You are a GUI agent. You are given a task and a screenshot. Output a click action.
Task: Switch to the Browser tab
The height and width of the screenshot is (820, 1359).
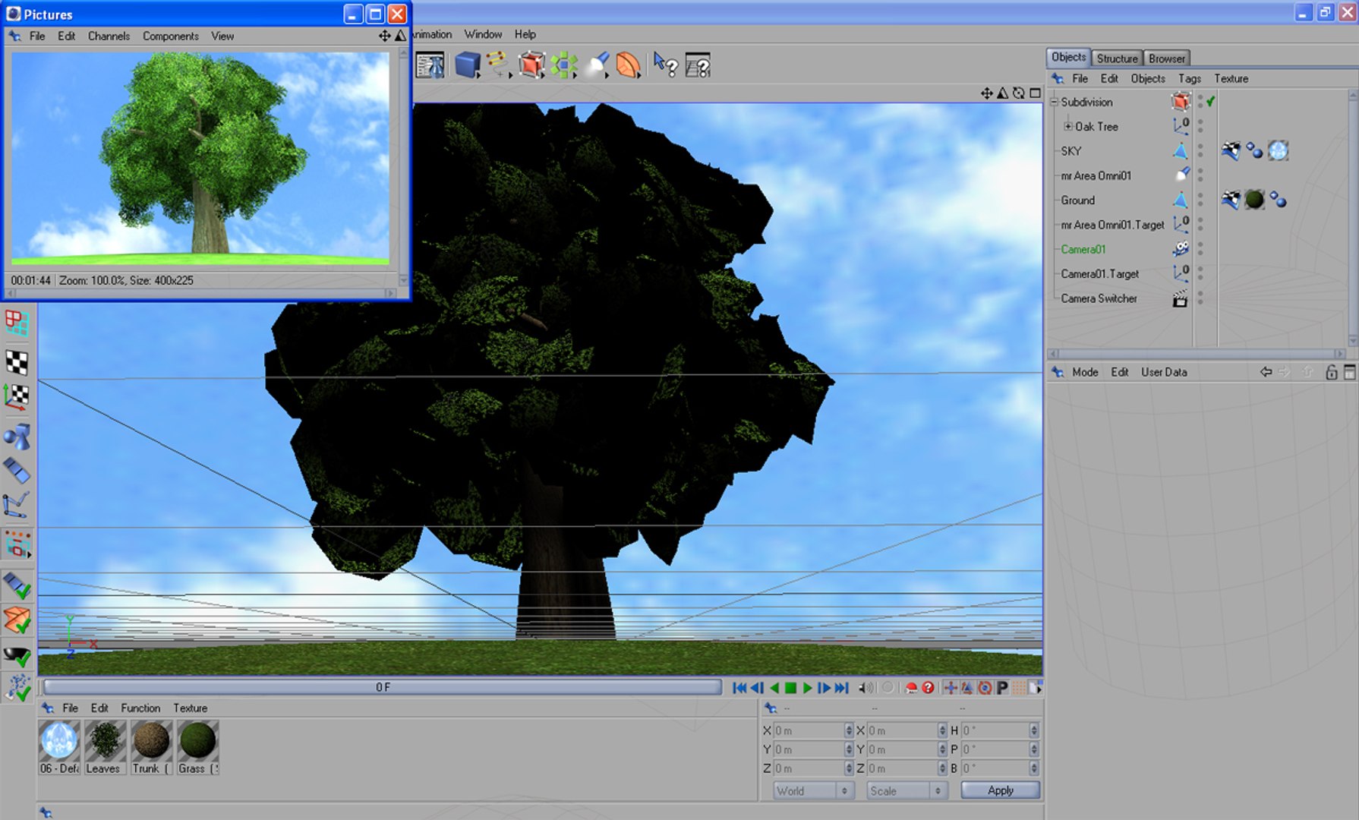[x=1166, y=58]
